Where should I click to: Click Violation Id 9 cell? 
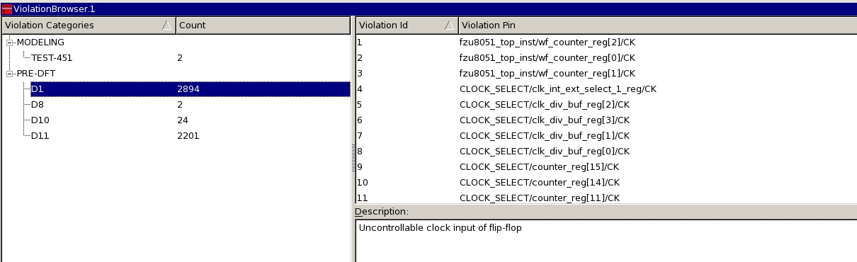pyautogui.click(x=407, y=167)
